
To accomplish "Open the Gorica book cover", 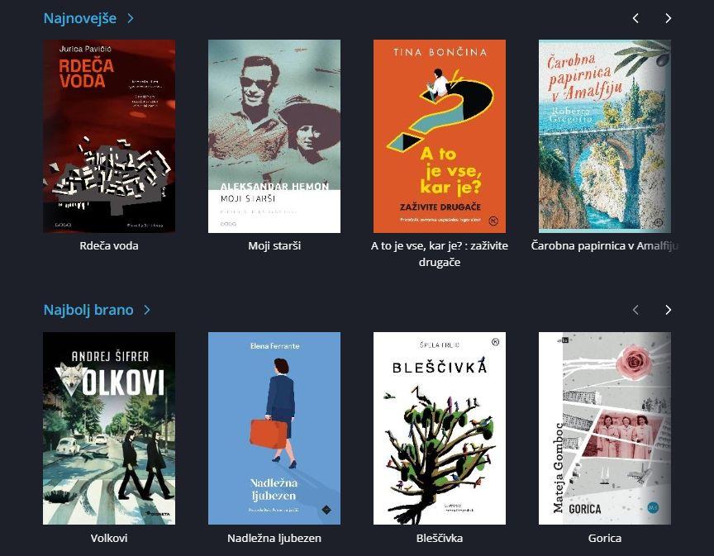I will coord(605,428).
